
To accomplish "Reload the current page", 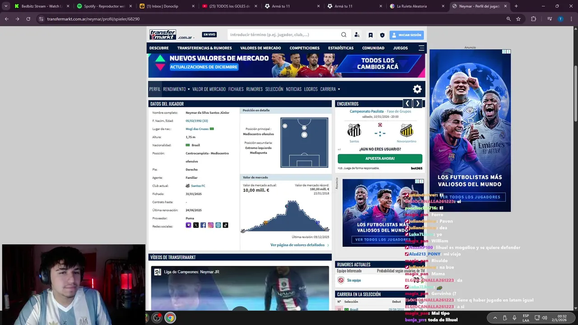I will click(x=28, y=19).
